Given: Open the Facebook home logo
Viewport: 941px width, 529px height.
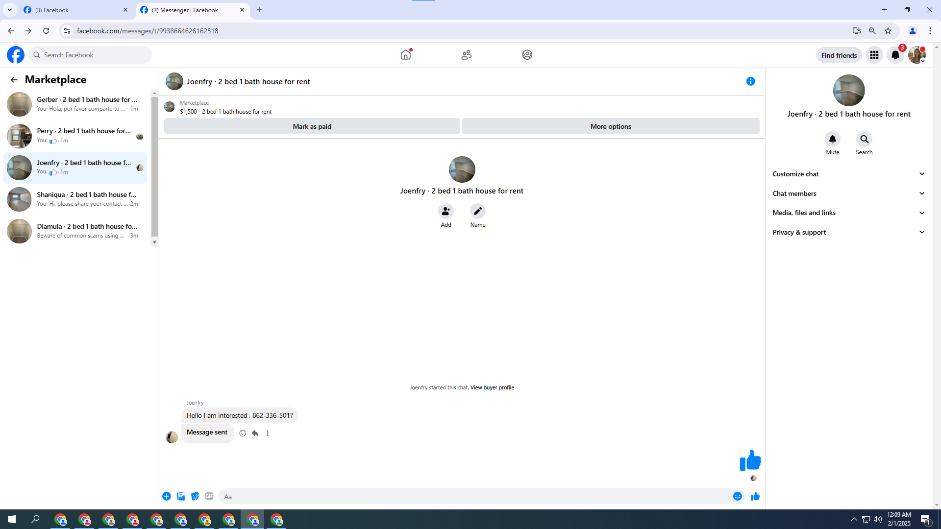Looking at the screenshot, I should tap(16, 55).
